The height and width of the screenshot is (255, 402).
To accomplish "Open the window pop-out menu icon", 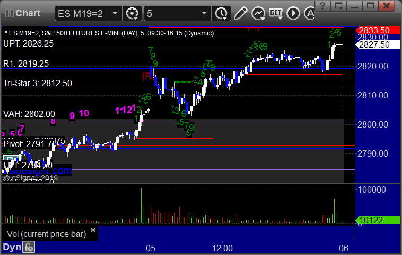I will [x=339, y=6].
